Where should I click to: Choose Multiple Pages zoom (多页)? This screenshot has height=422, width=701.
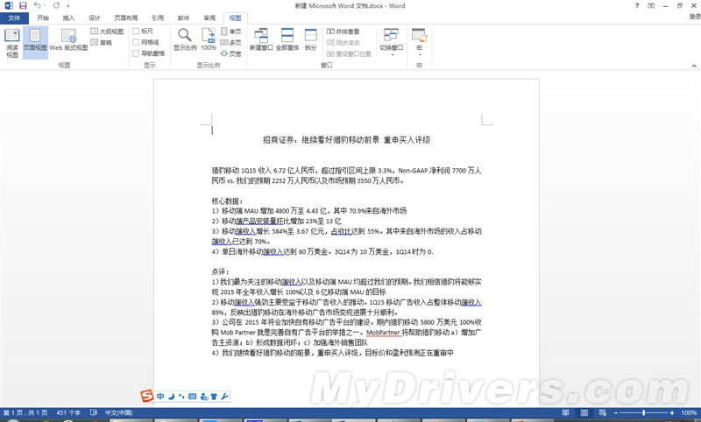pyautogui.click(x=230, y=42)
